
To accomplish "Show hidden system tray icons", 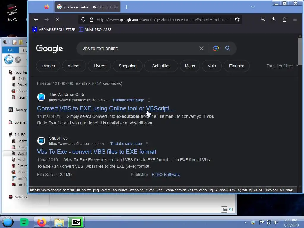I will click(246, 222).
